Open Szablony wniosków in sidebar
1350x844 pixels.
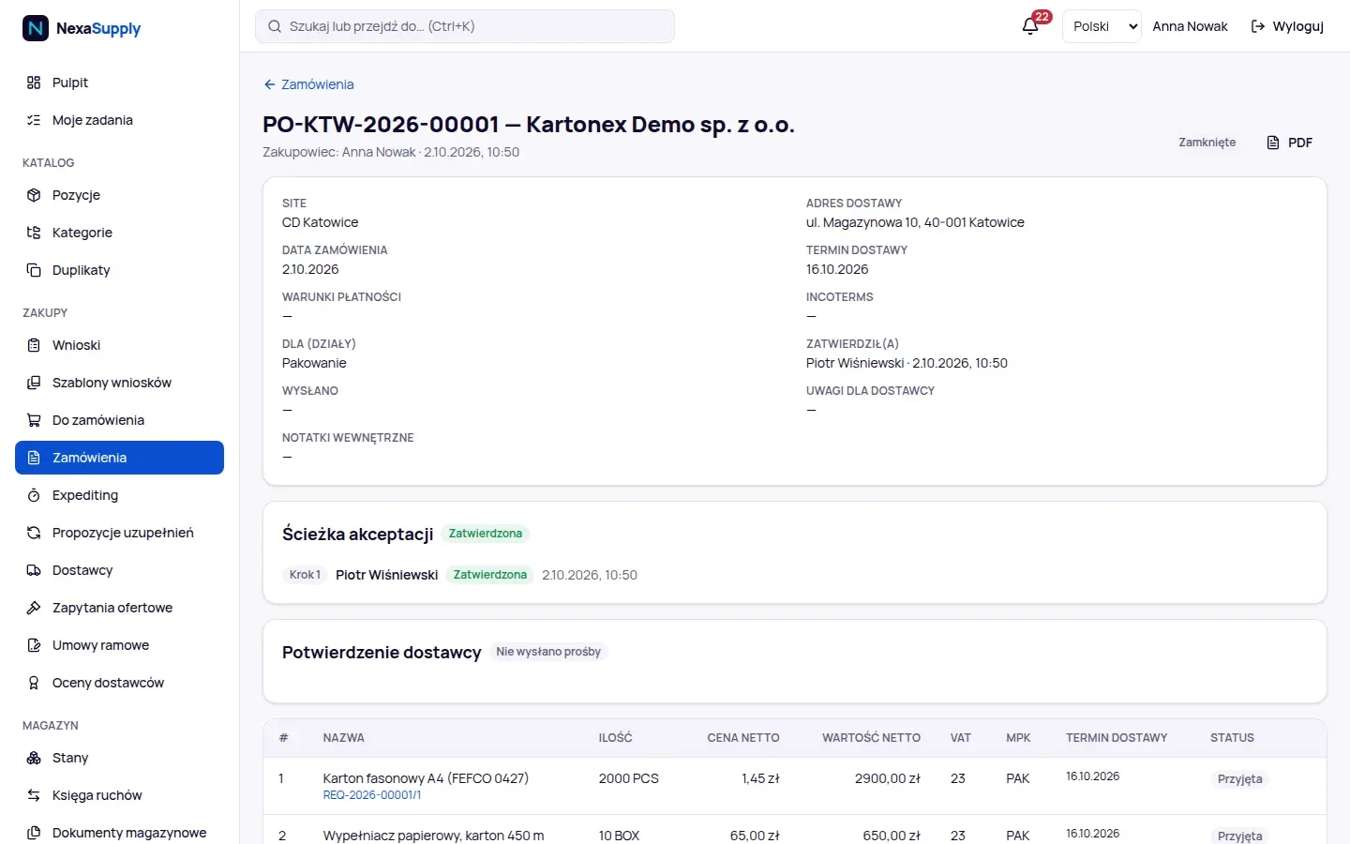click(119, 383)
